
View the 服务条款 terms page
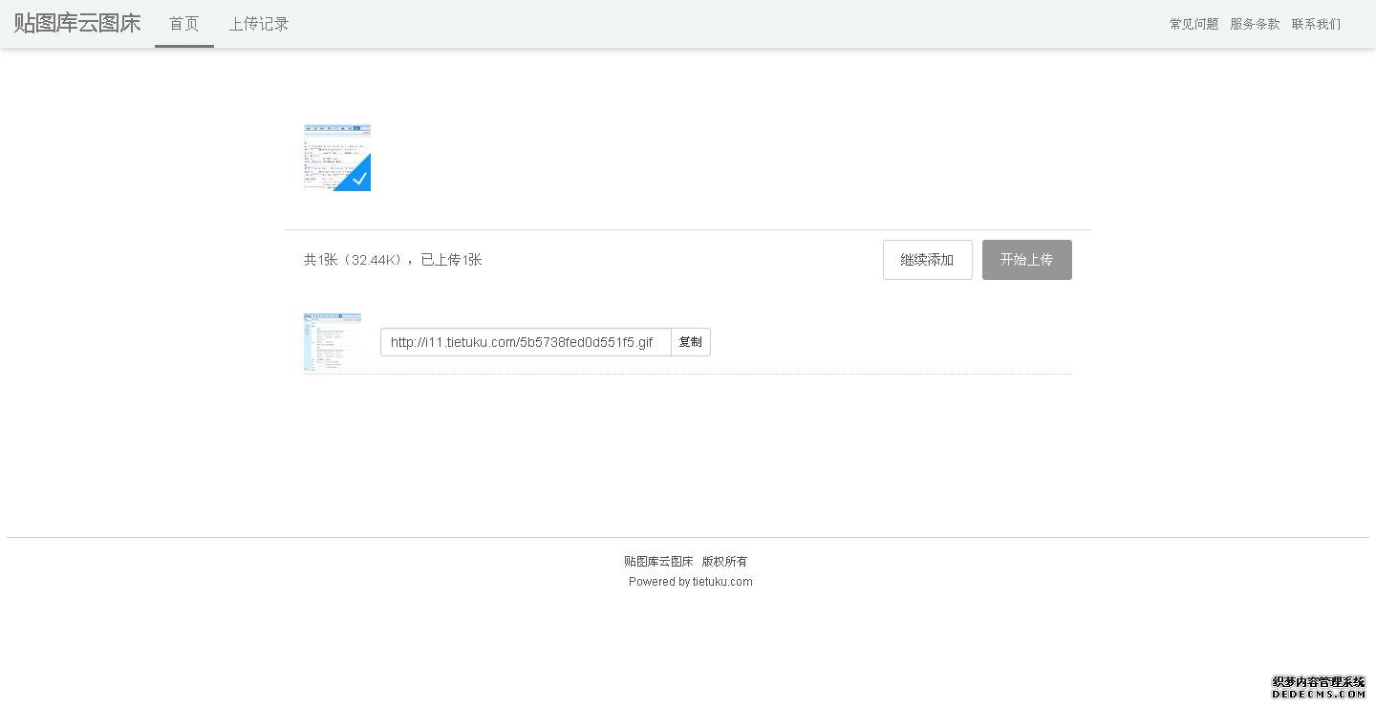click(x=1254, y=24)
